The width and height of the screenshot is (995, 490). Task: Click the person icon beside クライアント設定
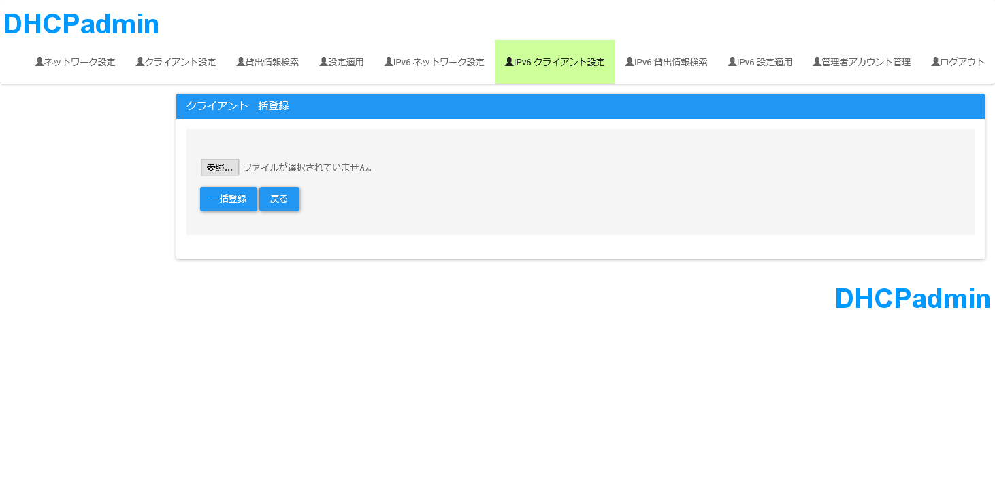pyautogui.click(x=140, y=62)
